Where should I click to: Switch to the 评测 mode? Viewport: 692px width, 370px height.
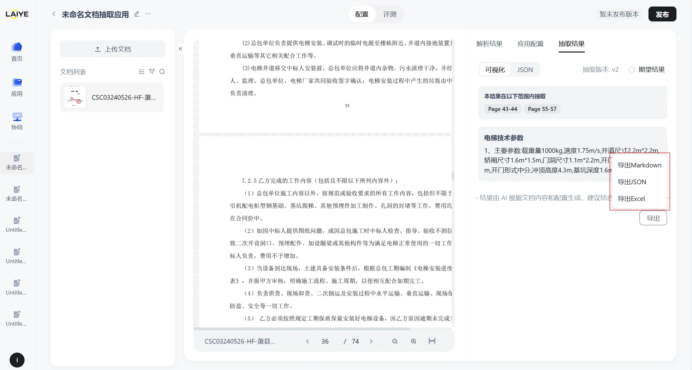click(390, 14)
